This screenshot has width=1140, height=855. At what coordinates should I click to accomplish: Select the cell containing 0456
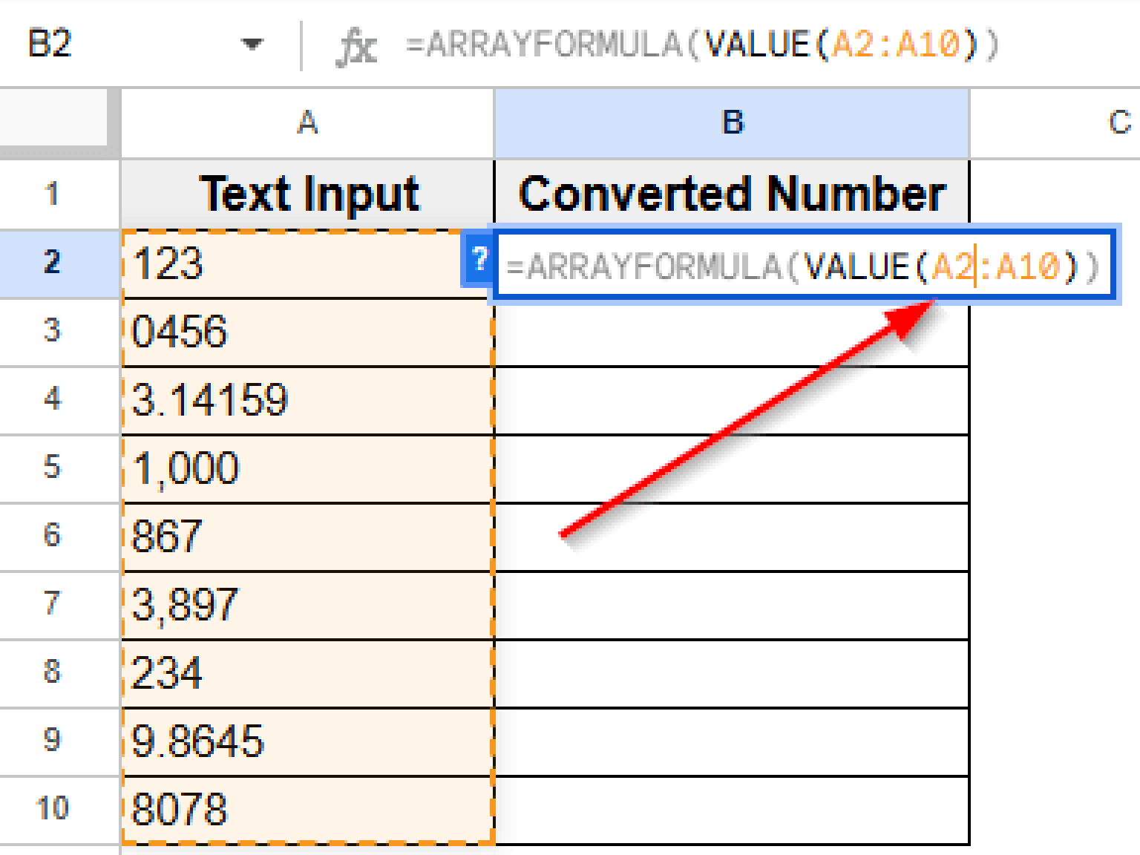tap(308, 332)
